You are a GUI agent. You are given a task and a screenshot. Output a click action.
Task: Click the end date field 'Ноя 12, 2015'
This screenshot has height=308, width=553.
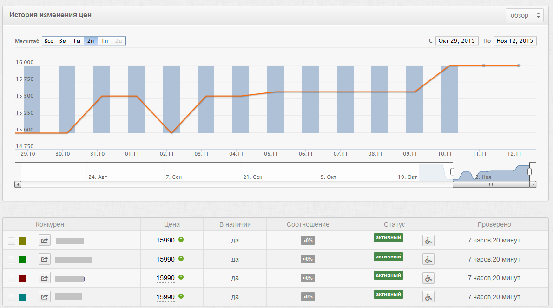tap(515, 41)
